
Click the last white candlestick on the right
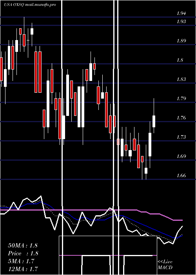point(154,121)
